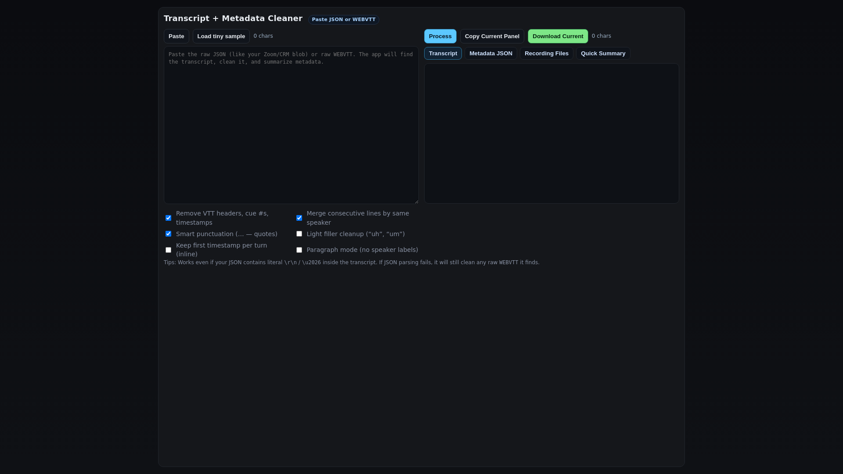Image resolution: width=843 pixels, height=474 pixels.
Task: Toggle Merge consecutive lines by same speaker
Action: pyautogui.click(x=299, y=218)
